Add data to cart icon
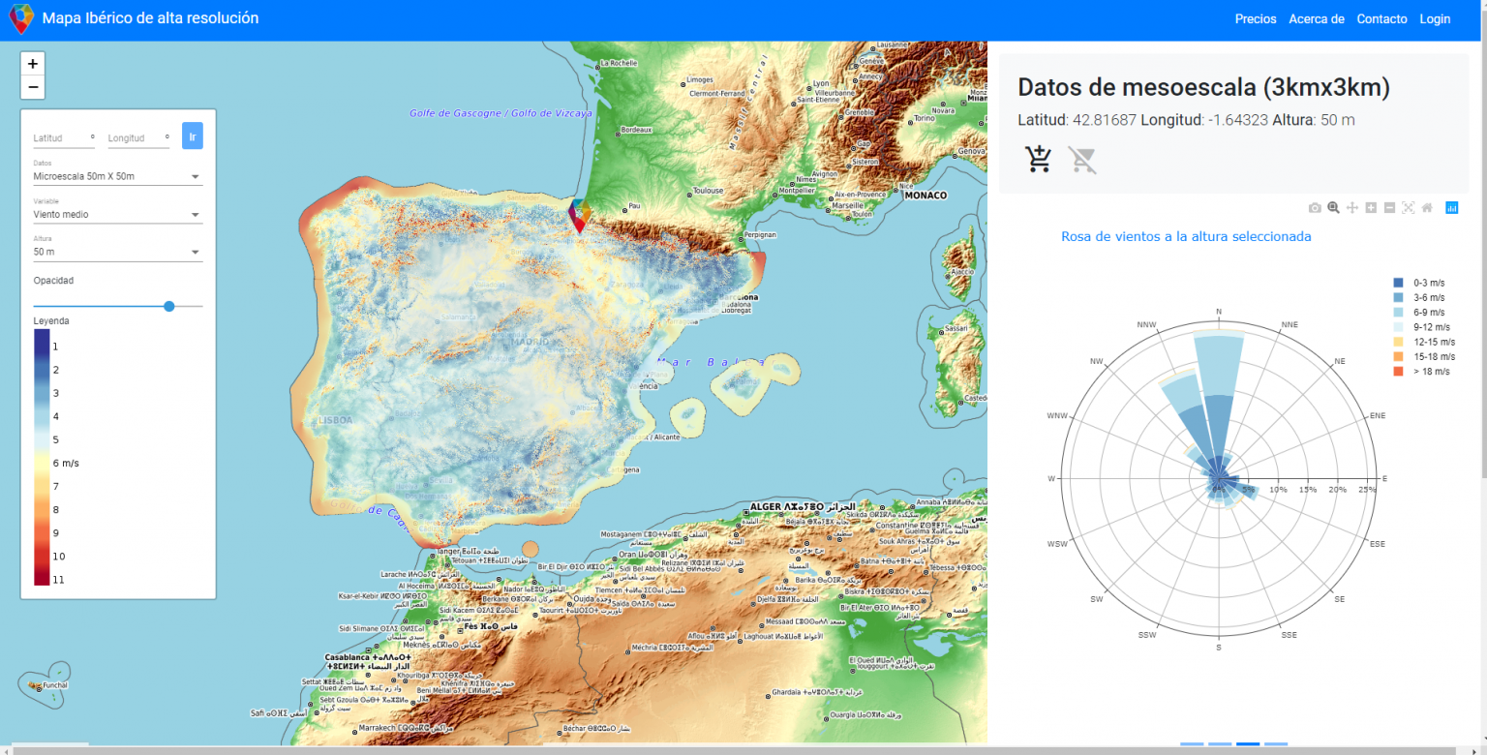 (1039, 159)
